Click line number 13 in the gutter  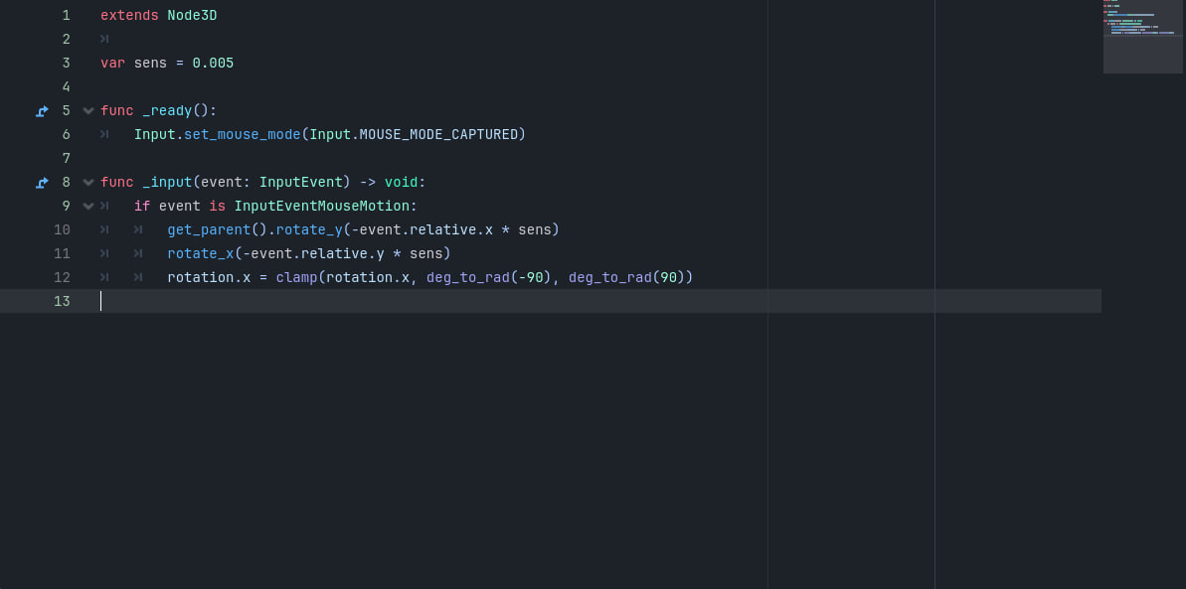click(62, 301)
